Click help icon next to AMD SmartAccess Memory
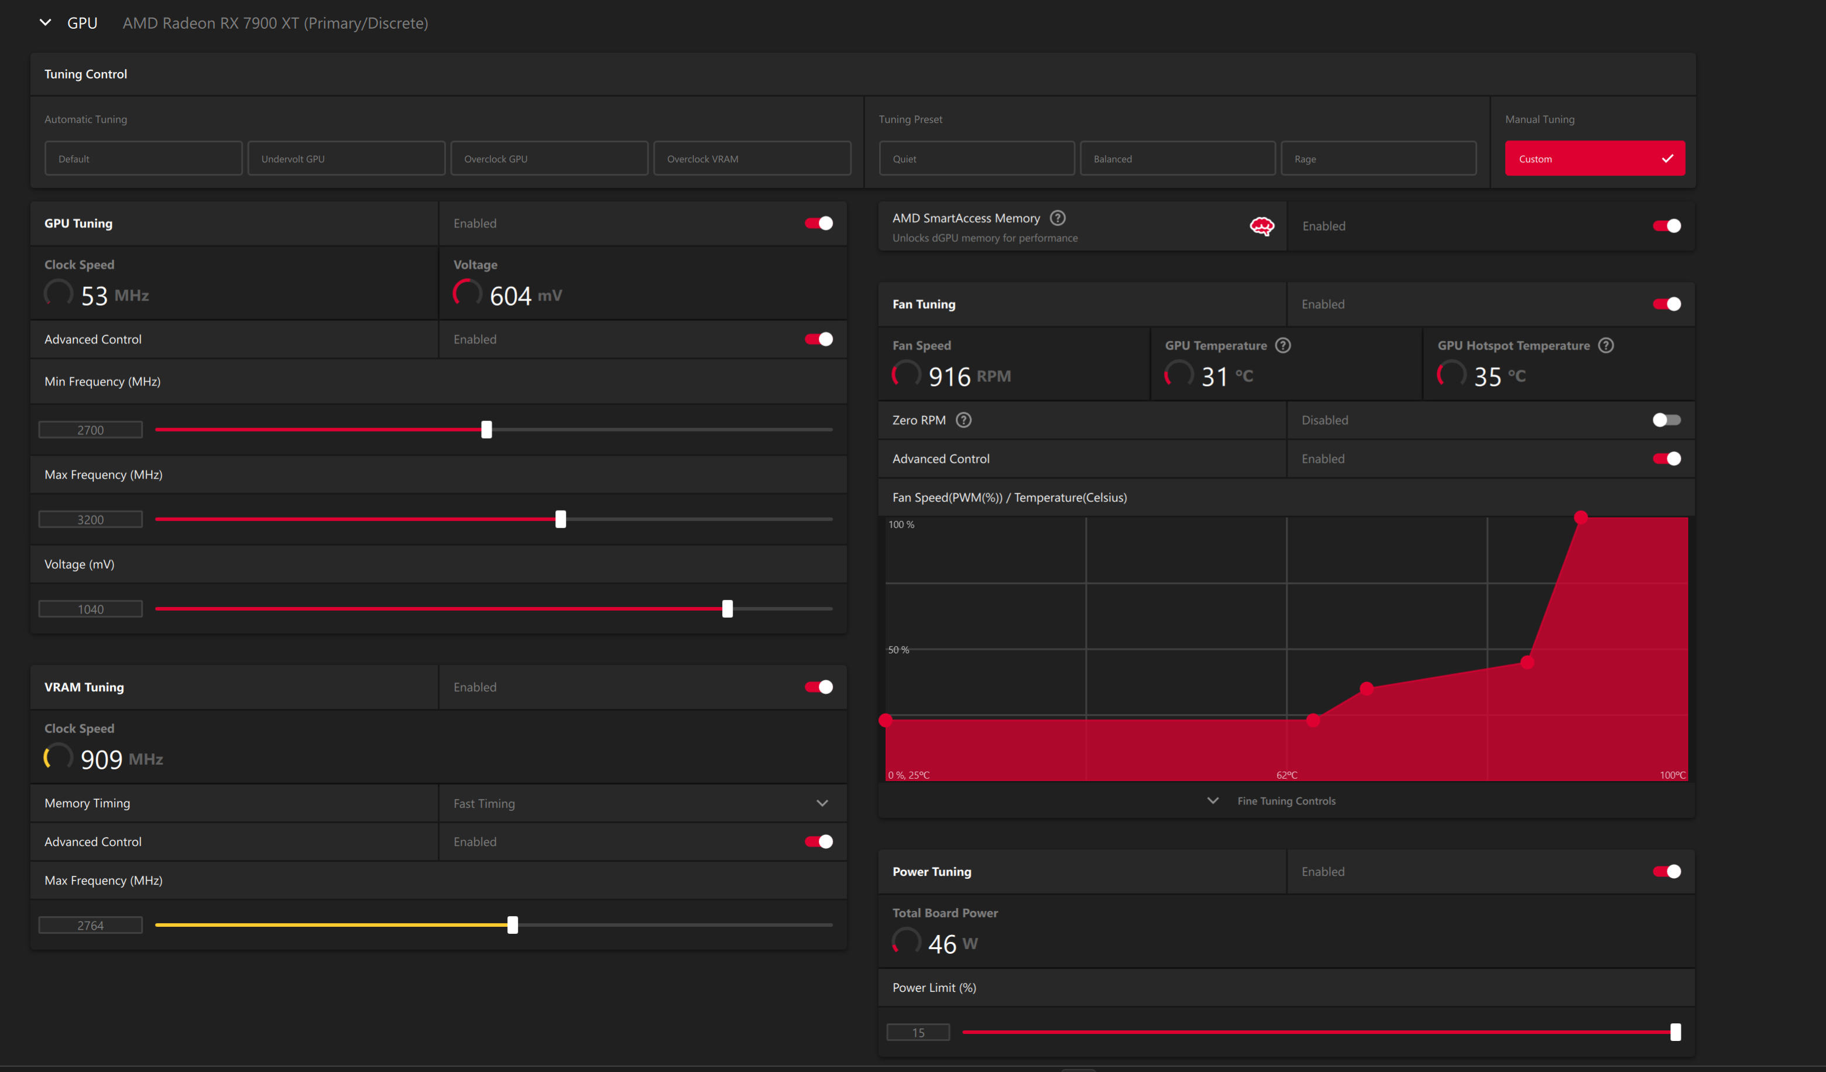The width and height of the screenshot is (1826, 1072). pyautogui.click(x=1057, y=218)
